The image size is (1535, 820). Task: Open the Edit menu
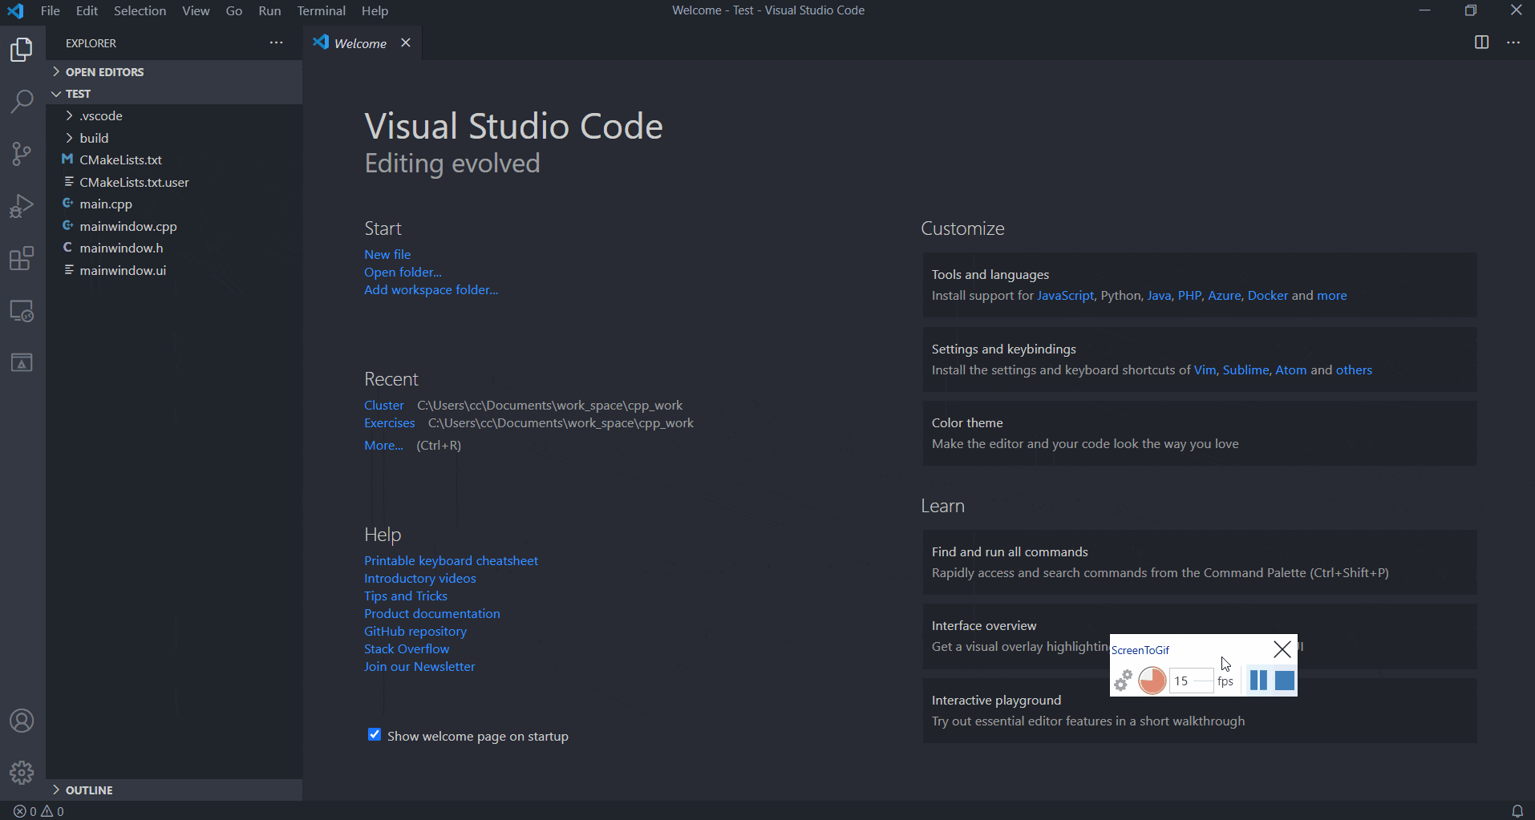(x=87, y=10)
